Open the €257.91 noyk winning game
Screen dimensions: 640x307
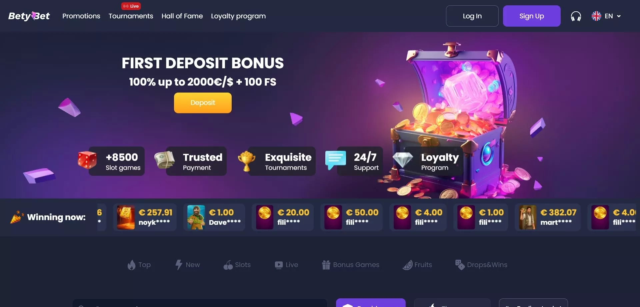tap(145, 217)
